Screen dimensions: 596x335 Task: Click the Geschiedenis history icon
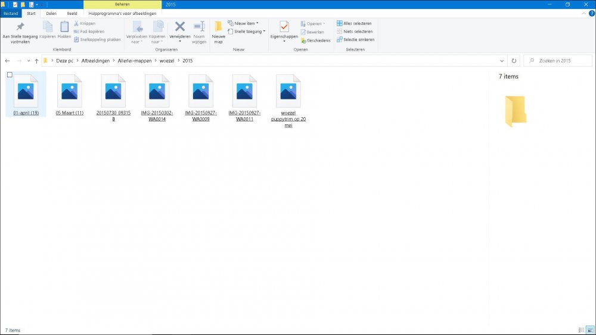pos(315,40)
